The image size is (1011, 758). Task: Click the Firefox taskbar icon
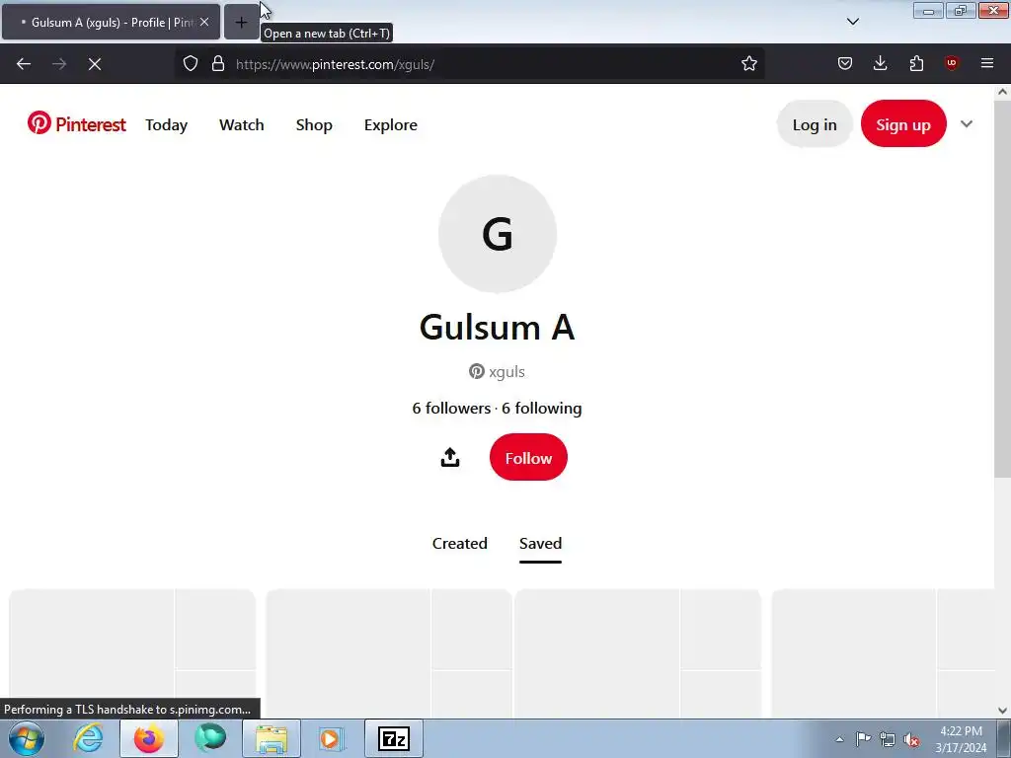click(x=149, y=738)
